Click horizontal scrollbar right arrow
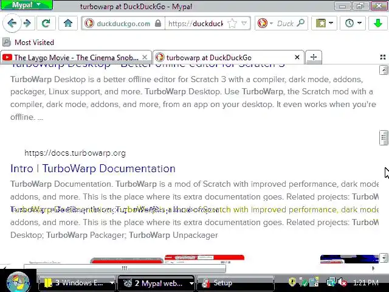Image resolution: width=389 pixels, height=292 pixels. (x=373, y=268)
